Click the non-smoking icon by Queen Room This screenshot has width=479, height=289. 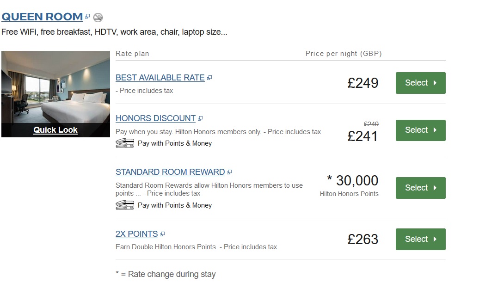(98, 18)
